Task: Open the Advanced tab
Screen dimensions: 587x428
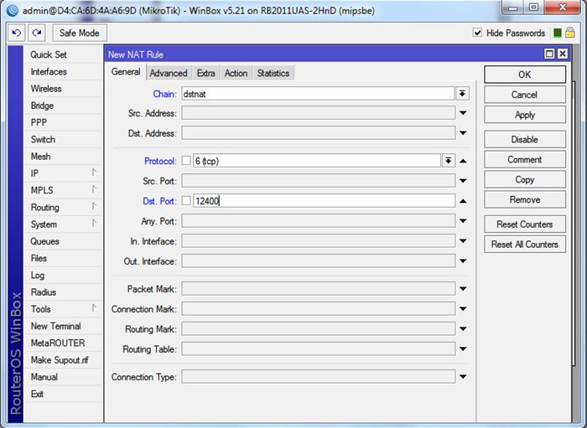Action: 169,73
